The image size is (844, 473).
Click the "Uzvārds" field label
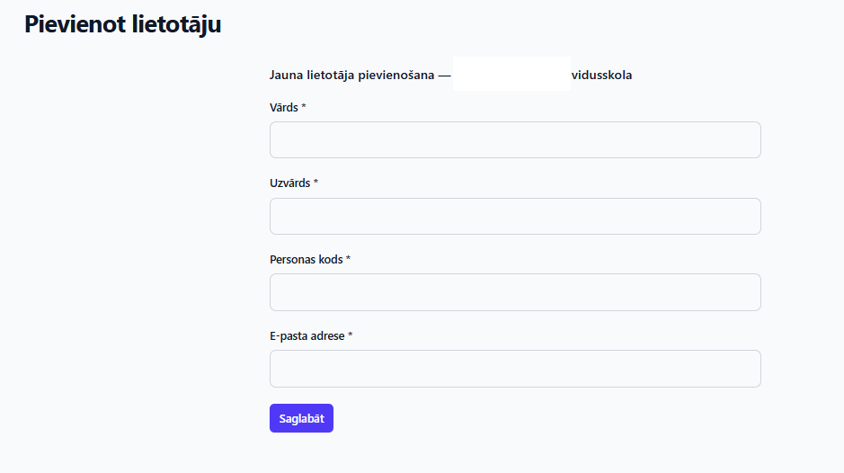(290, 183)
